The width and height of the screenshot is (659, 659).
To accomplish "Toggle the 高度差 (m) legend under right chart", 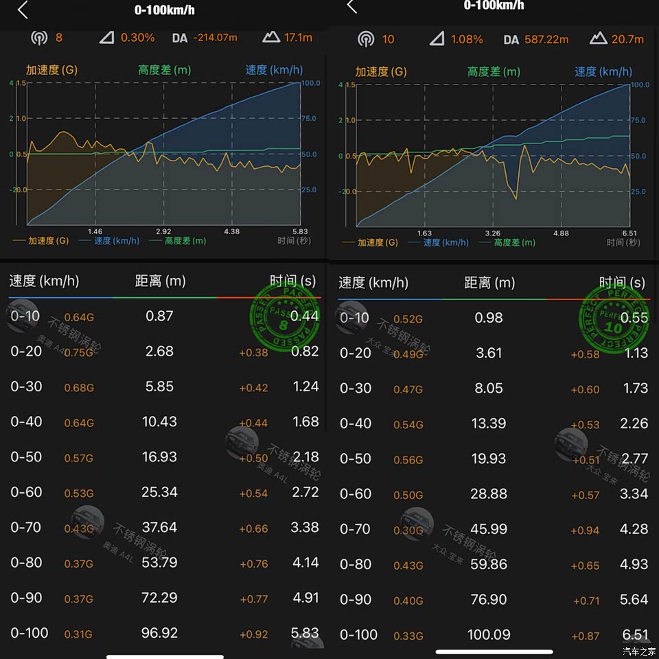I will pos(507,242).
